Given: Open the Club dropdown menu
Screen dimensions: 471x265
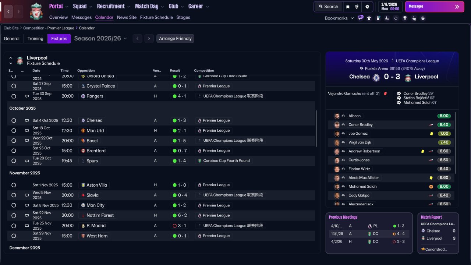Looking at the screenshot, I should click(x=176, y=6).
